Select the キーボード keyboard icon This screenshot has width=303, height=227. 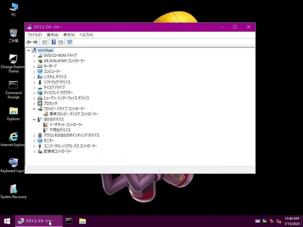[40, 66]
